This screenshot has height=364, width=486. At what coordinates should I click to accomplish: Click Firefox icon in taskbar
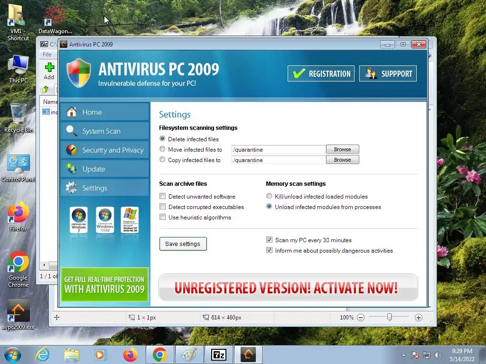pyautogui.click(x=130, y=355)
